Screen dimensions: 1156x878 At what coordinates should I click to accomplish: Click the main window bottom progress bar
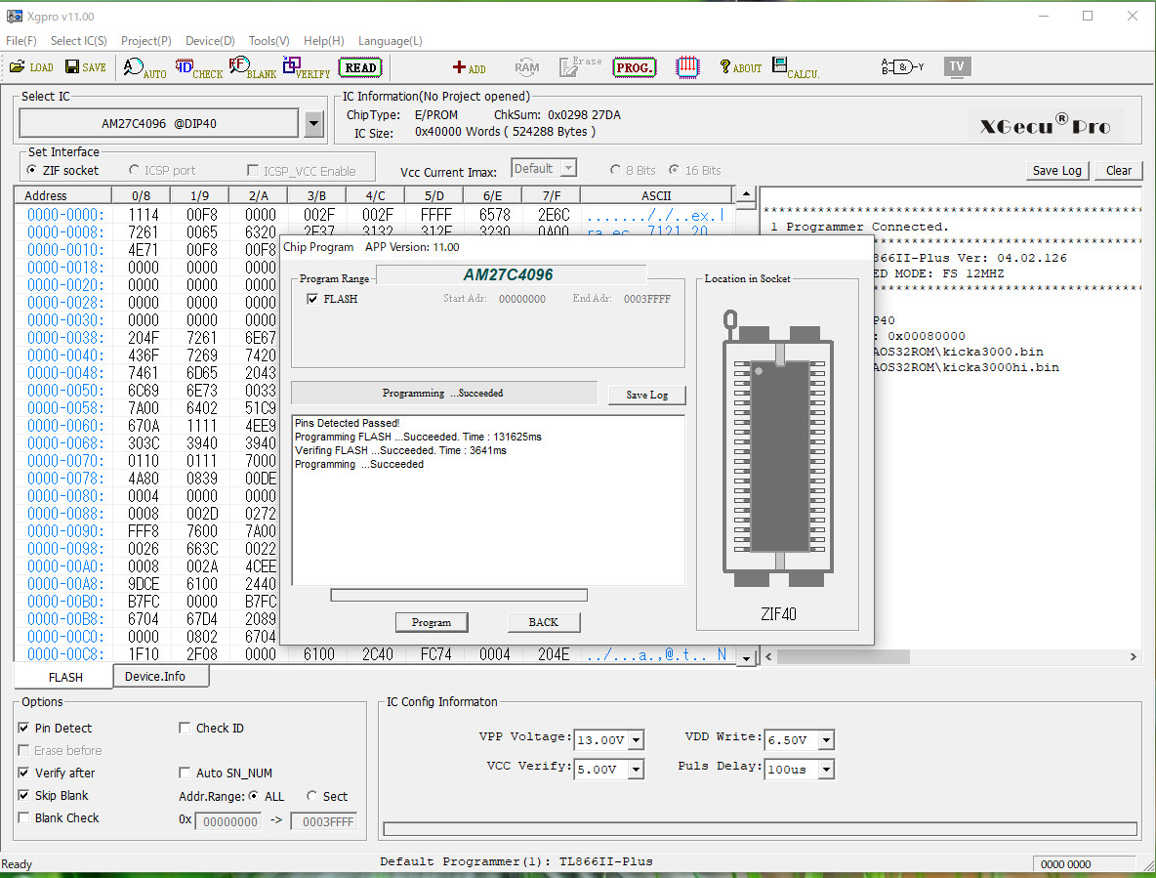(761, 829)
